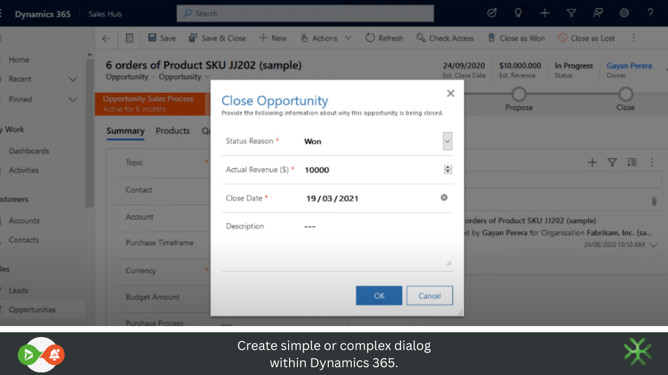668x375 pixels.
Task: Open Leads in the sidebar
Action: [18, 291]
